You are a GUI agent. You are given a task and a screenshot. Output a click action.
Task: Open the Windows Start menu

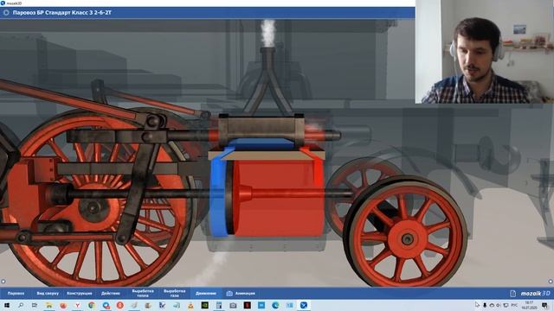6,305
